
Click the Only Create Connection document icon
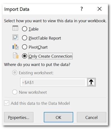(16, 56)
